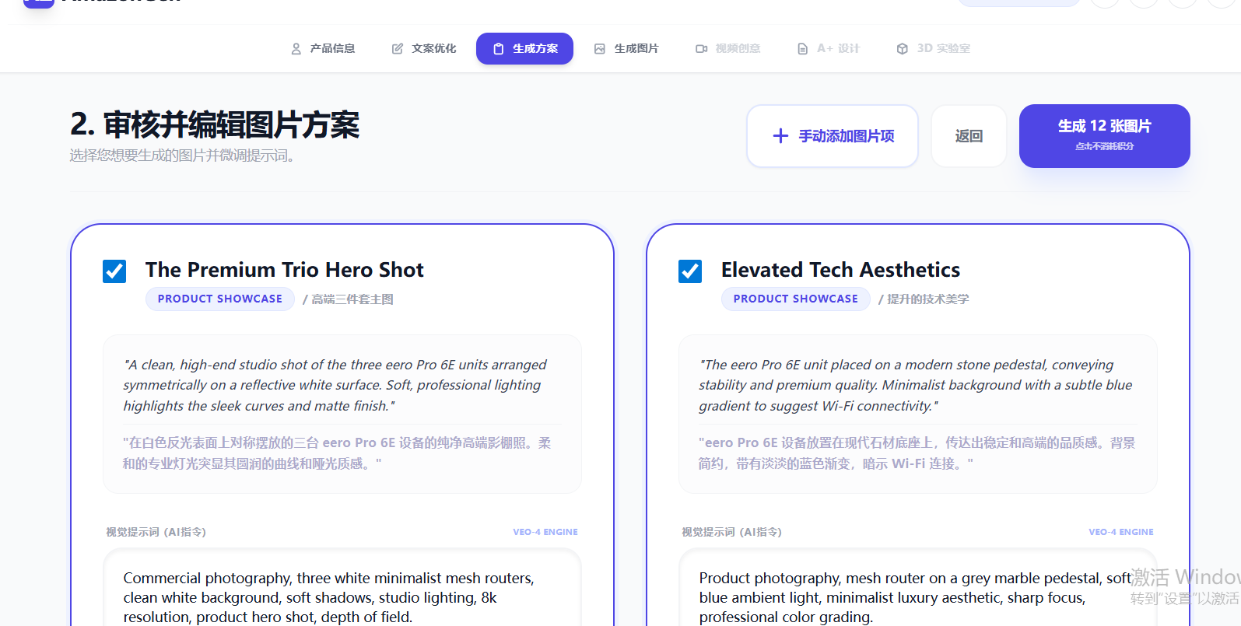The height and width of the screenshot is (626, 1241).
Task: Focus the Commercial photography prompt text box
Action: pos(342,597)
